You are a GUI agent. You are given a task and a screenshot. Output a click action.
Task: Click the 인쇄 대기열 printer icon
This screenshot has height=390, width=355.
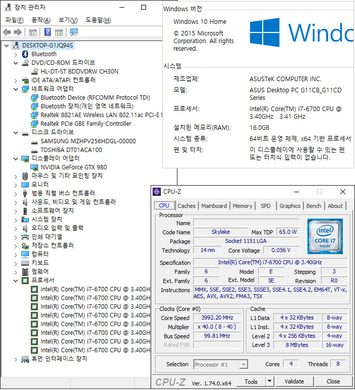click(x=25, y=237)
